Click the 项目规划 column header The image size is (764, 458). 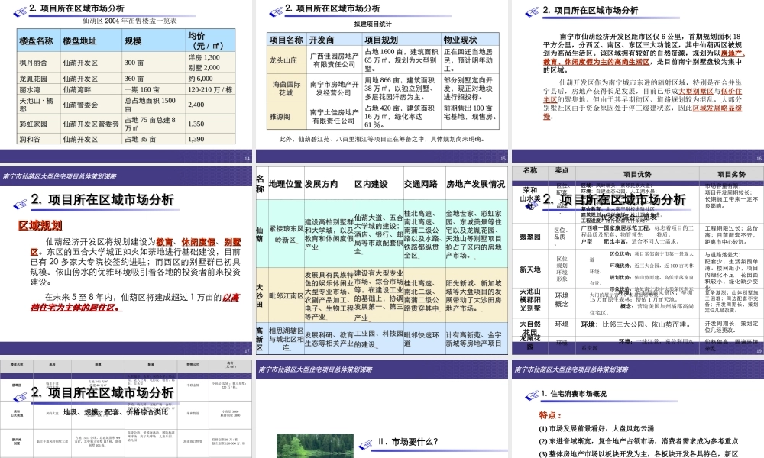pos(402,40)
